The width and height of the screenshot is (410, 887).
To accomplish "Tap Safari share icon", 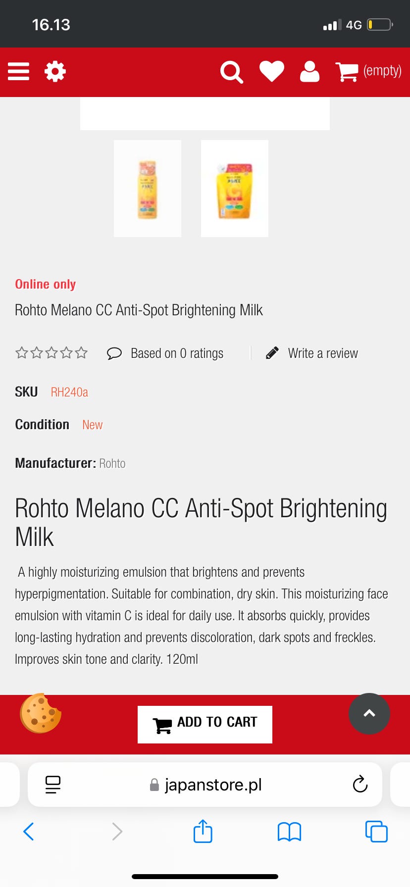I will point(203,831).
